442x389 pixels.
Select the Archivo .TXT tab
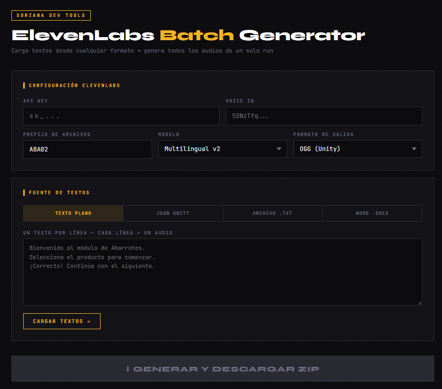(x=273, y=213)
